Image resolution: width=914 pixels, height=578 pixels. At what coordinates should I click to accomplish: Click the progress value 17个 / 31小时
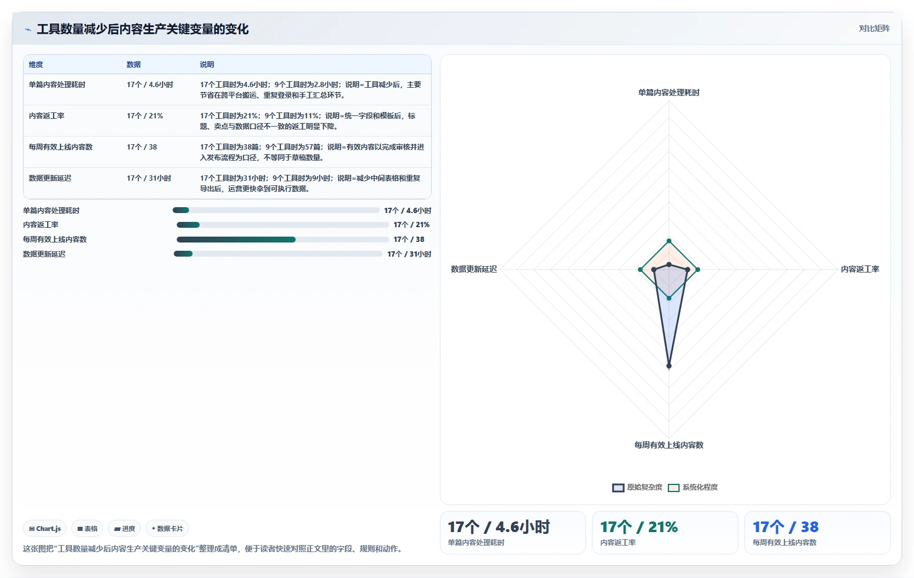pos(409,254)
